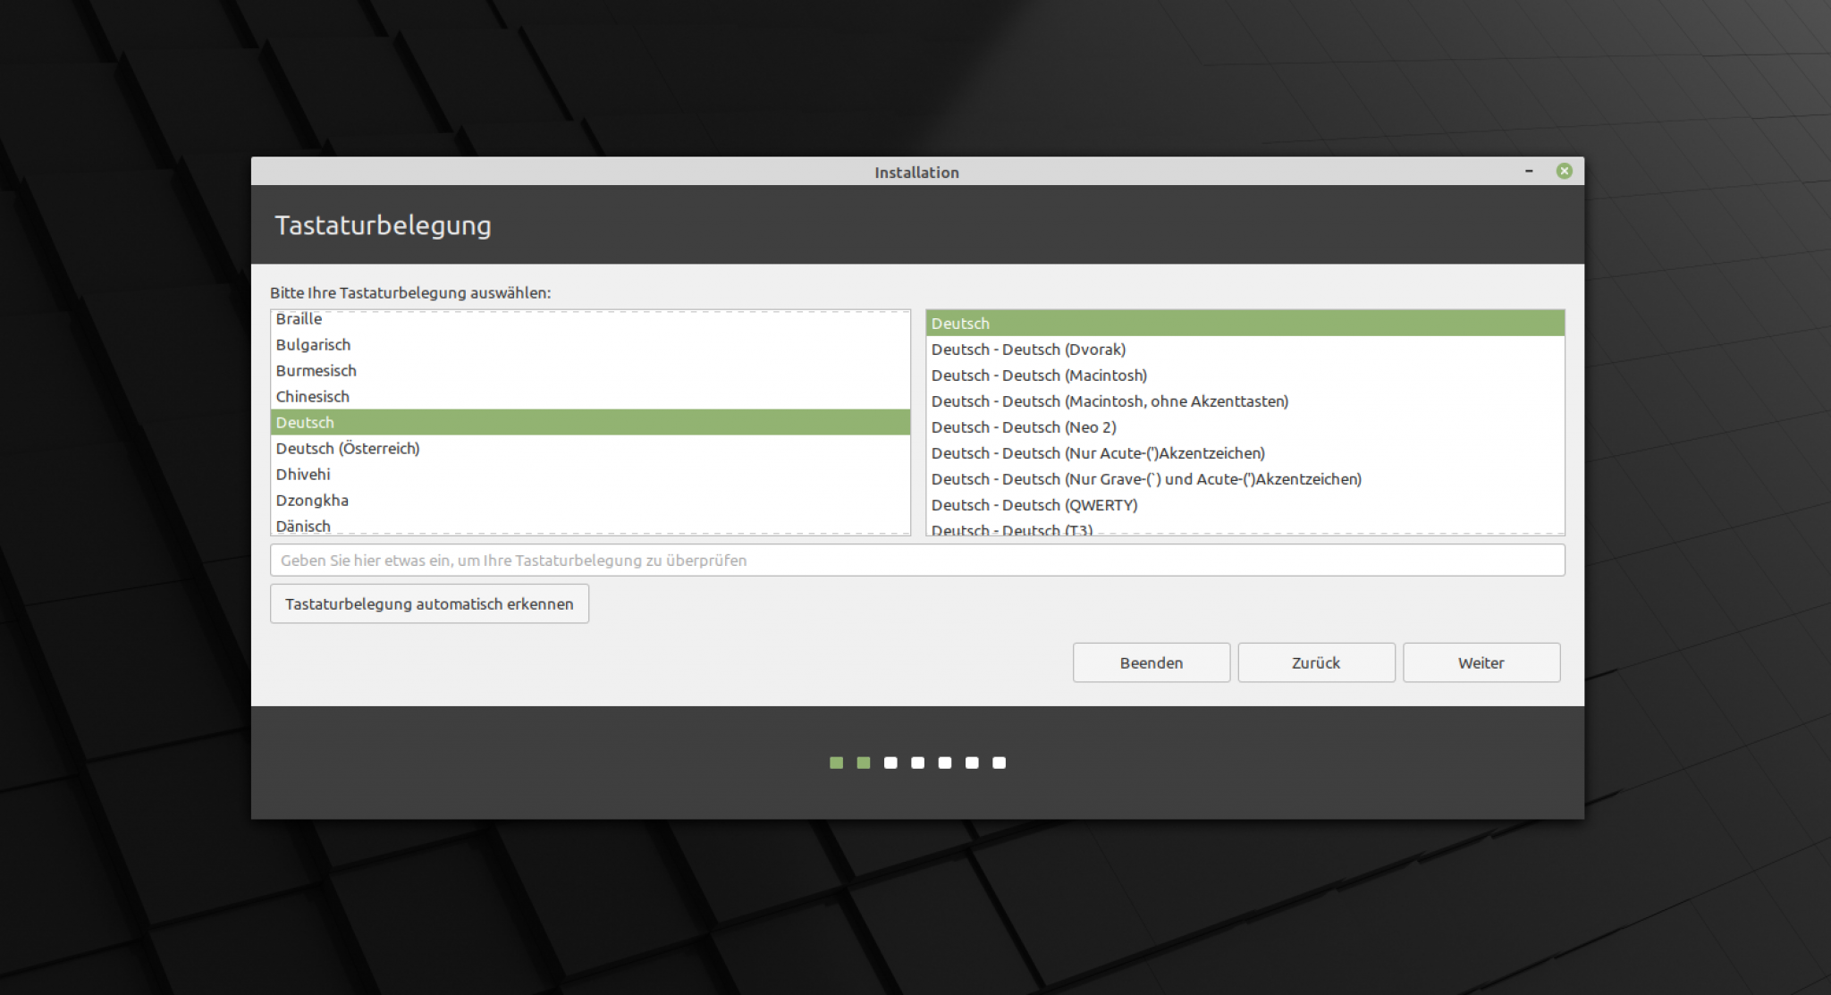The width and height of the screenshot is (1831, 995).
Task: Pick Dänisch keyboard layout
Action: coord(590,525)
